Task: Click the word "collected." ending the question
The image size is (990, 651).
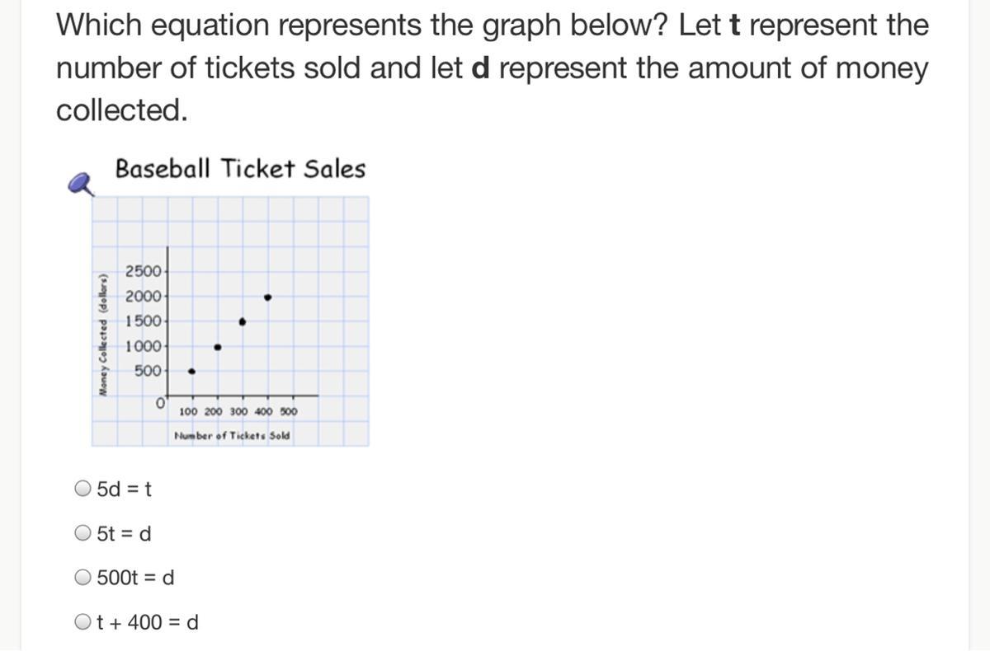Action: click(122, 110)
